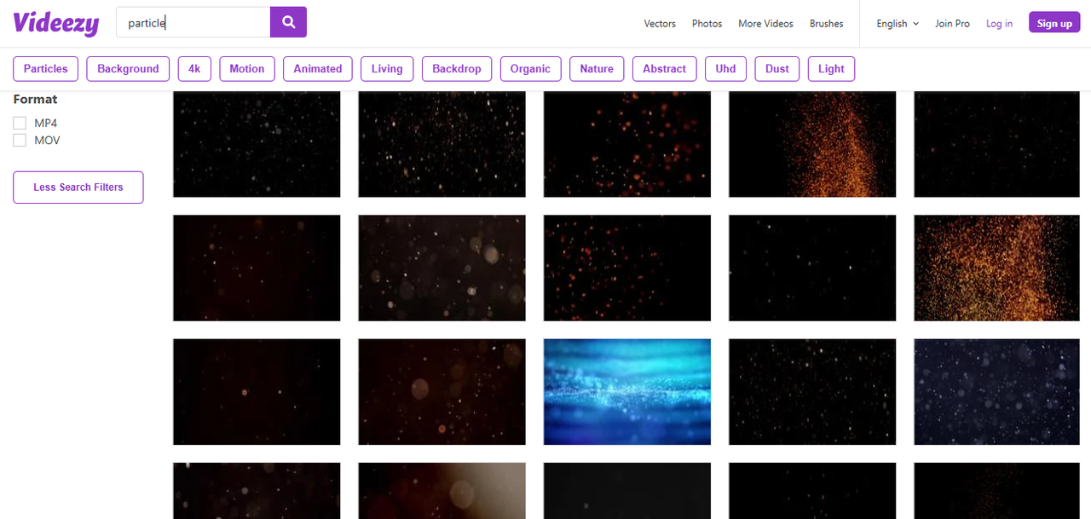Click the Sign up button
1091x519 pixels.
(x=1054, y=23)
